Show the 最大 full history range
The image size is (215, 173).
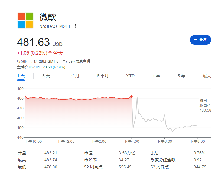pos(207,76)
